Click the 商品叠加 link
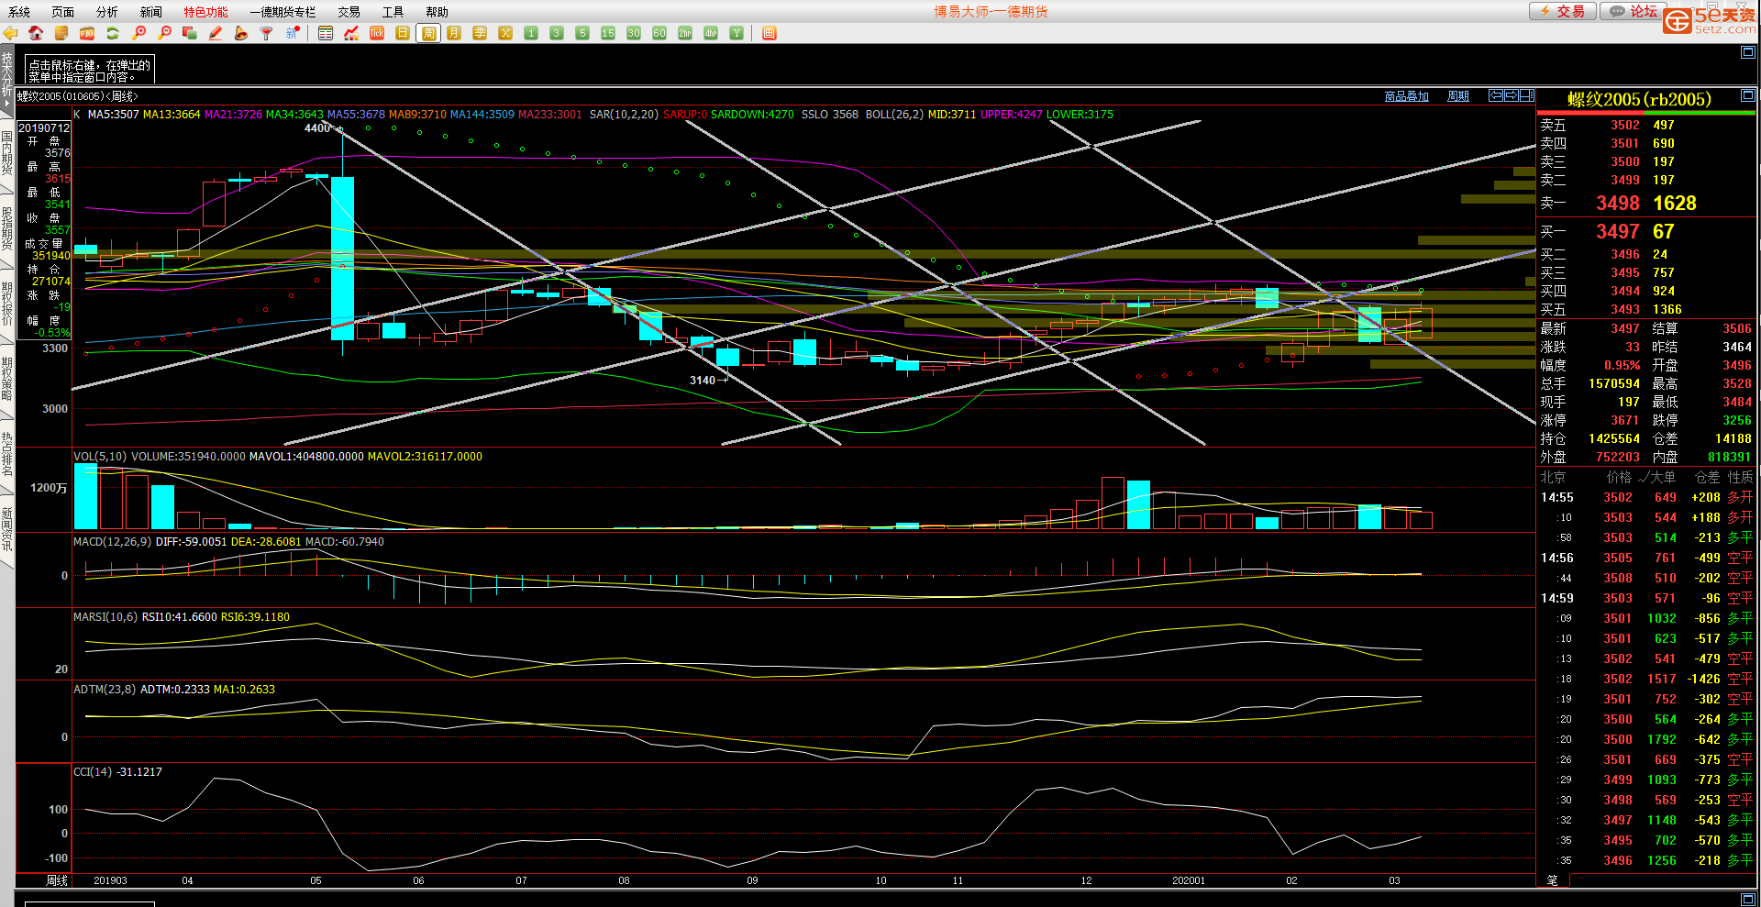 coord(1406,96)
